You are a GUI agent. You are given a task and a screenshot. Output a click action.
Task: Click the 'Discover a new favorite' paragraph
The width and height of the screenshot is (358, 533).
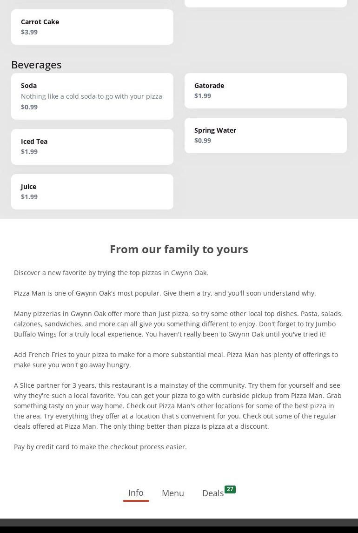click(x=111, y=273)
